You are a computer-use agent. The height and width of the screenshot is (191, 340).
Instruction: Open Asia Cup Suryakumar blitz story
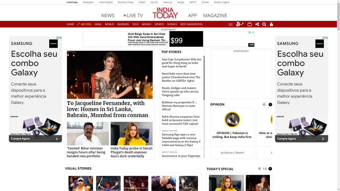click(x=181, y=63)
